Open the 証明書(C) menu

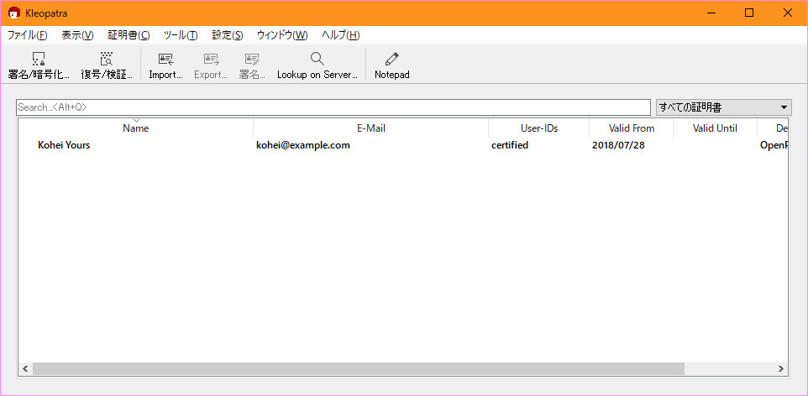(x=129, y=35)
